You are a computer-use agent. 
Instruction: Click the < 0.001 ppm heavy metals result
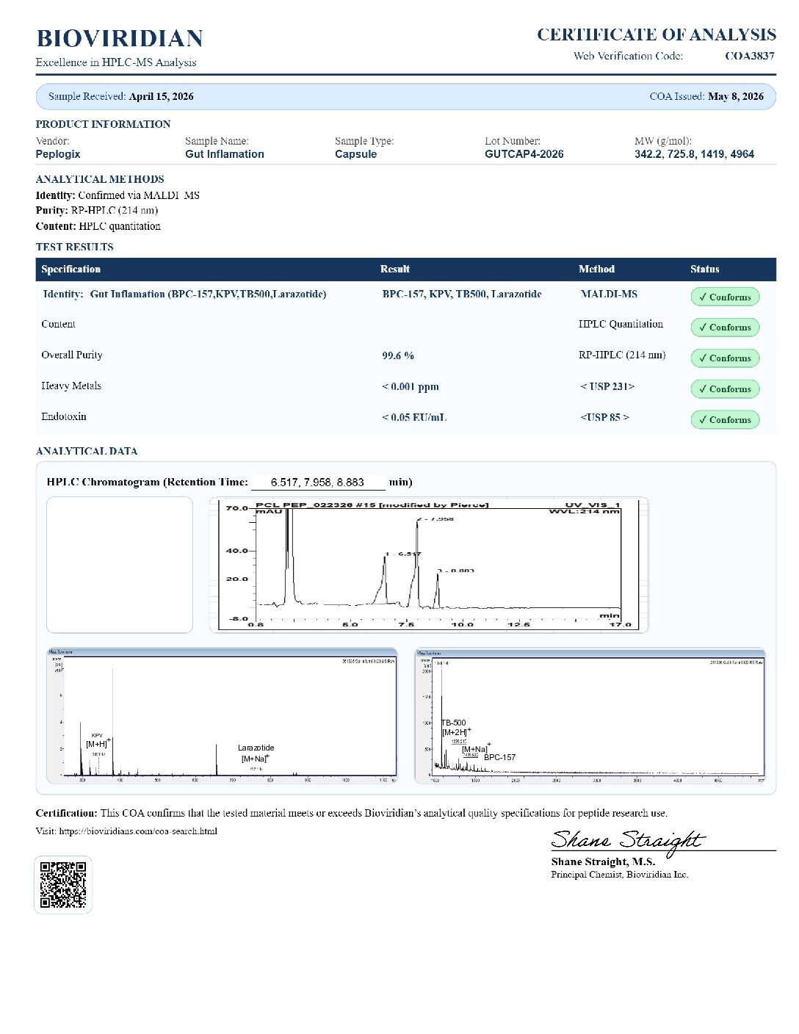pyautogui.click(x=411, y=386)
